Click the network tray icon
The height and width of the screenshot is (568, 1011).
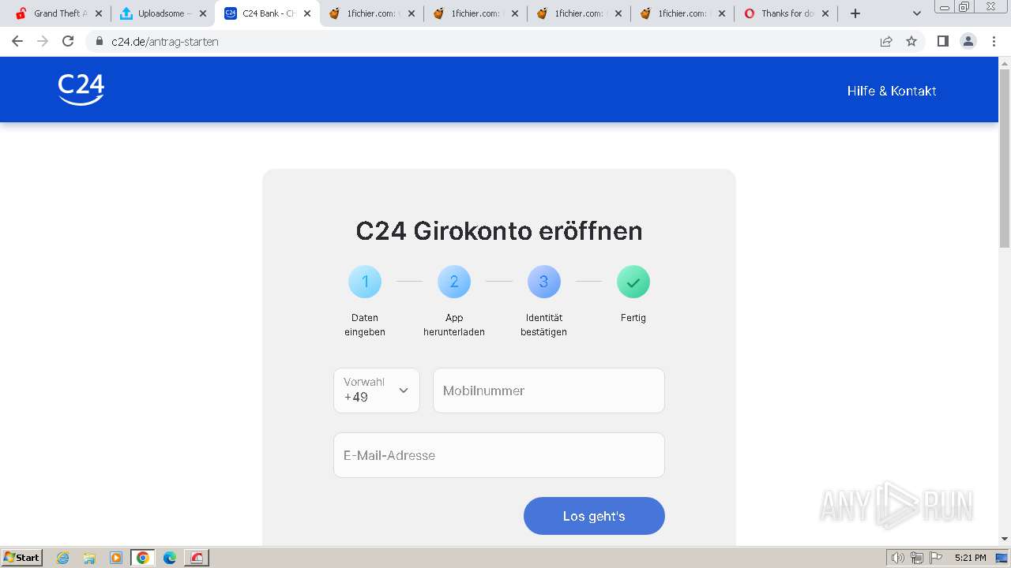click(x=917, y=558)
